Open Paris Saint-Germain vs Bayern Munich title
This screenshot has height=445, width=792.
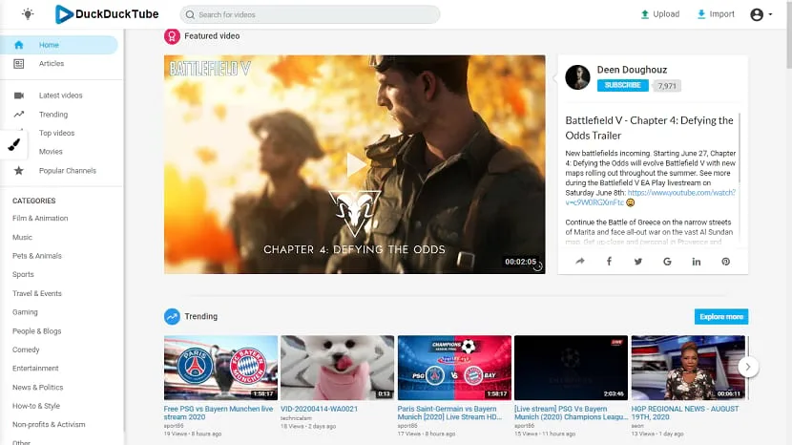[449, 413]
